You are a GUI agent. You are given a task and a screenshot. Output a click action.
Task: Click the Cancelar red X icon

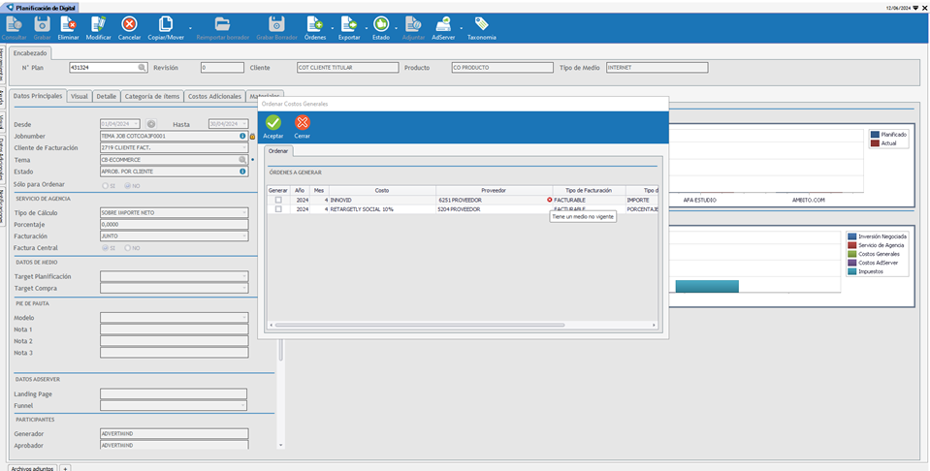tap(129, 24)
